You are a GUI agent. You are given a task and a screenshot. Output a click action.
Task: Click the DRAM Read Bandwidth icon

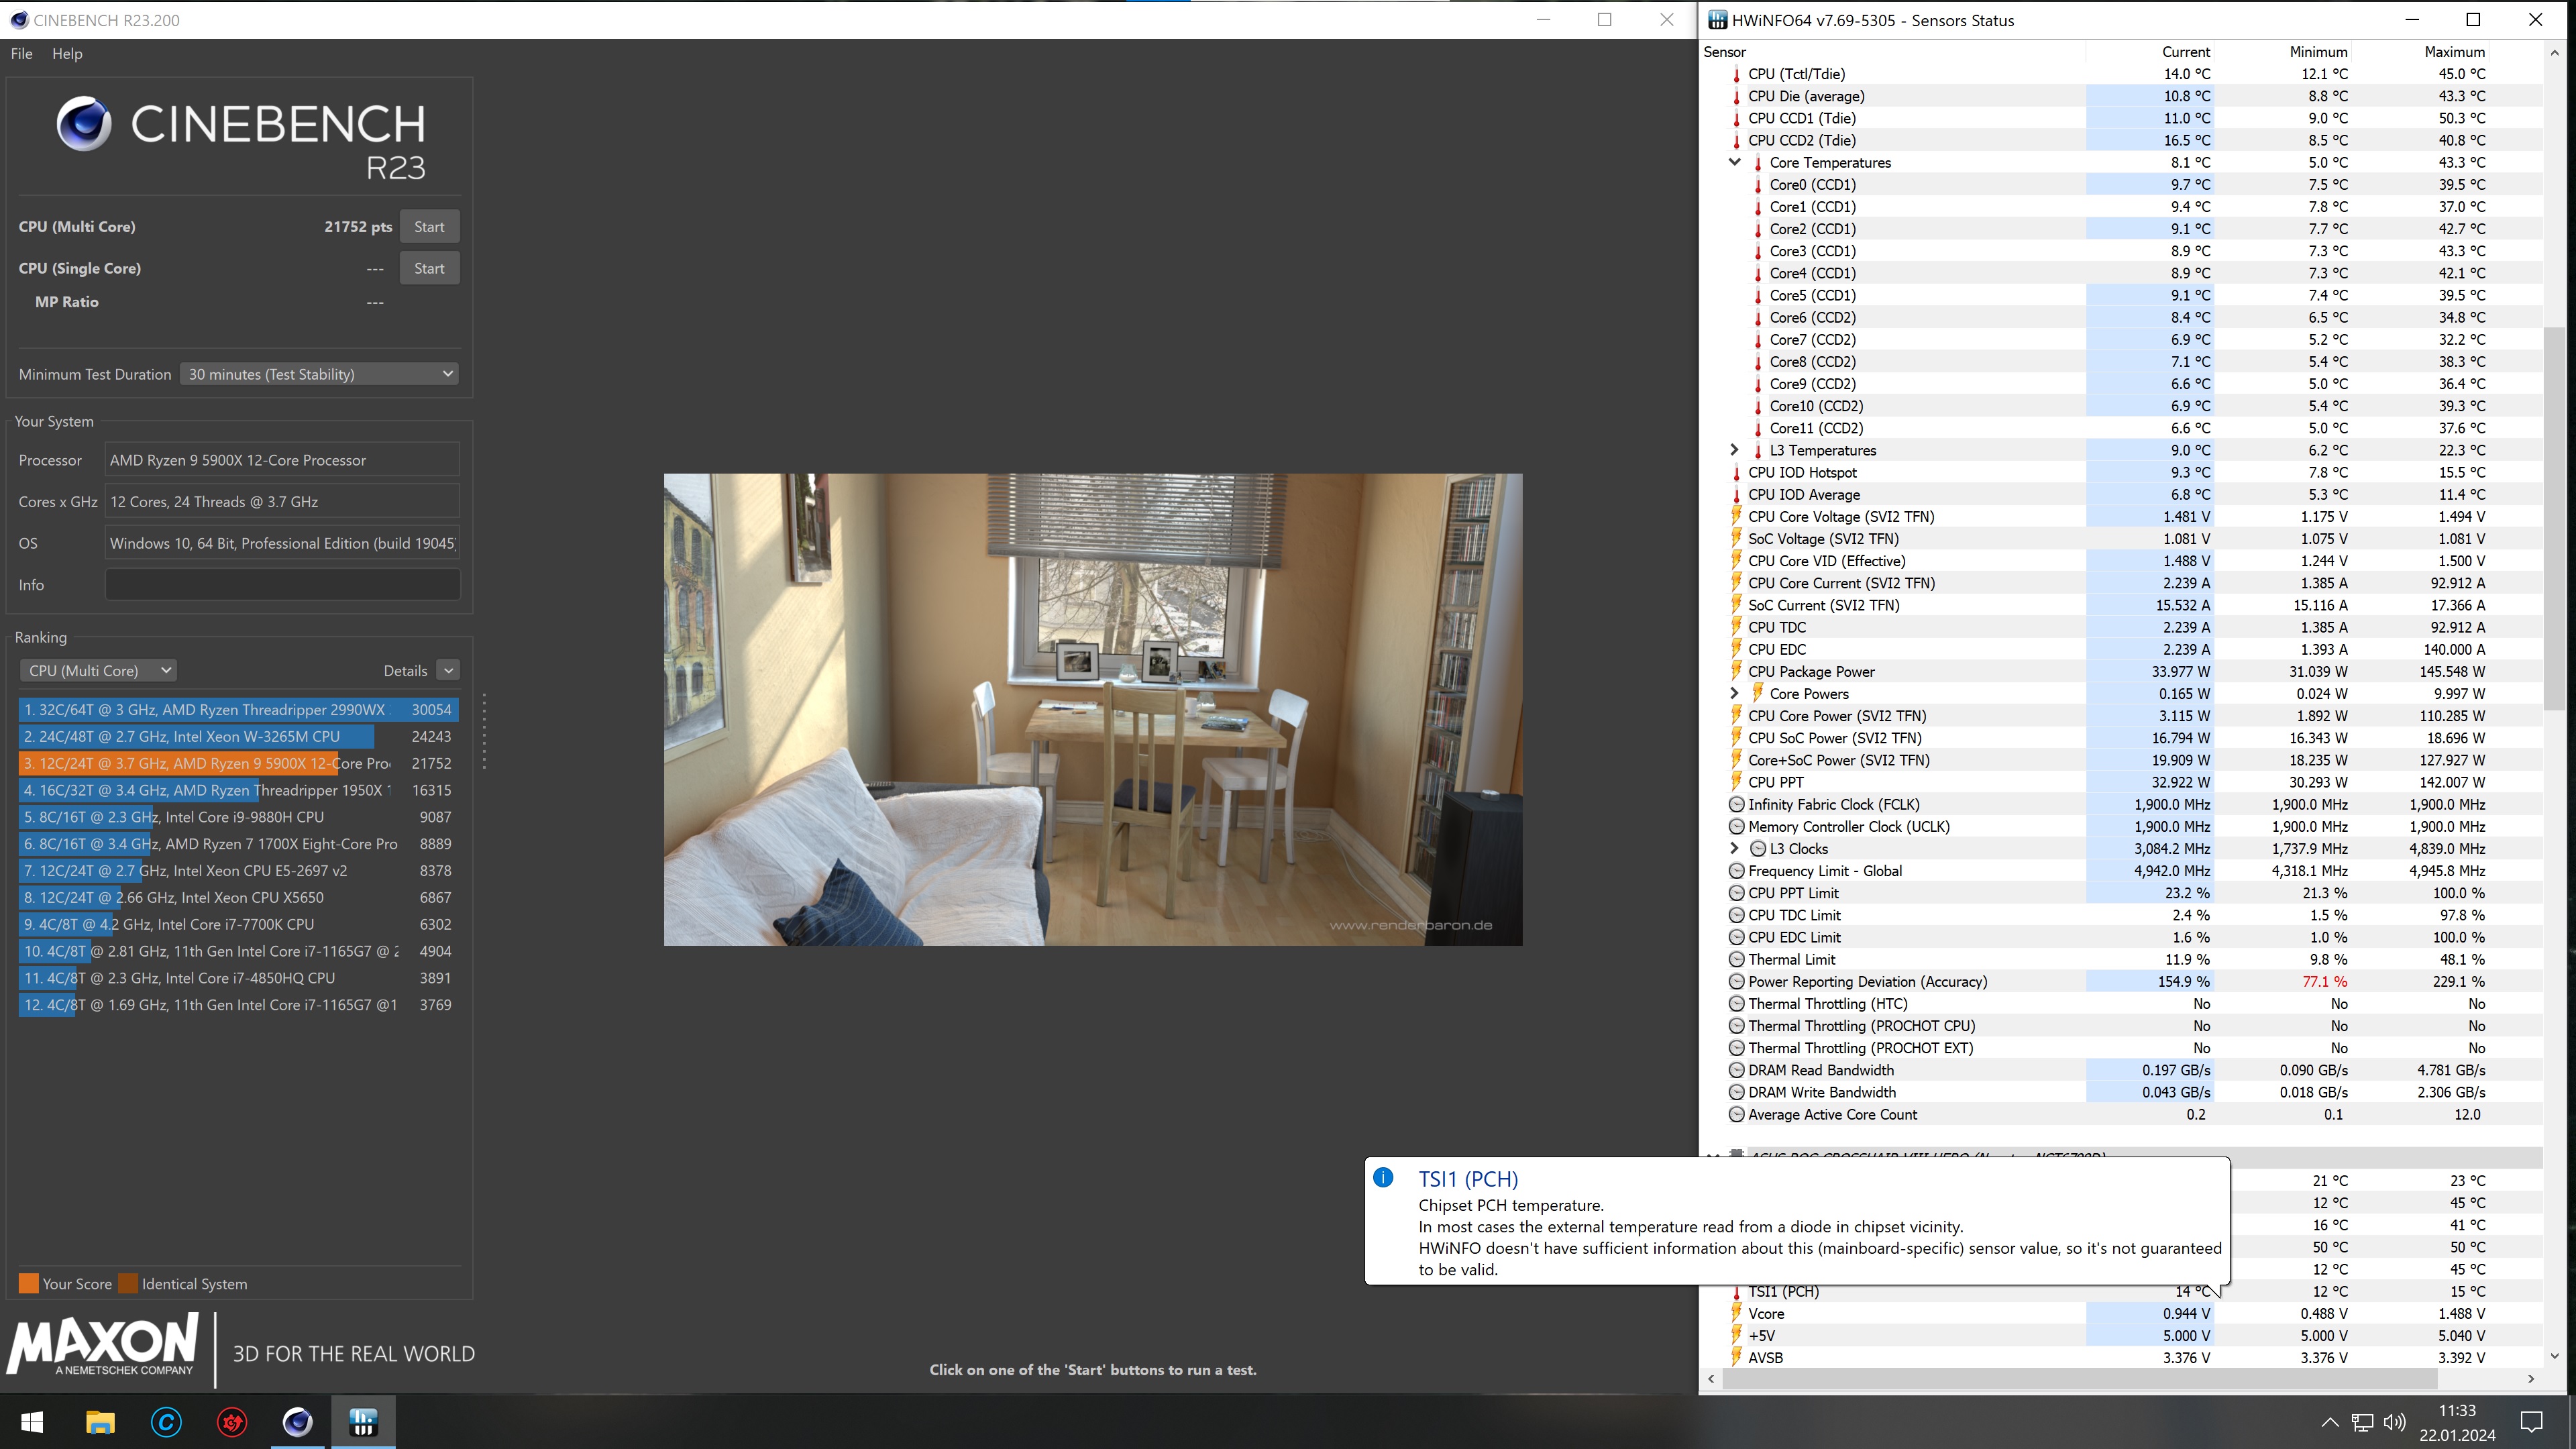tap(1737, 1070)
